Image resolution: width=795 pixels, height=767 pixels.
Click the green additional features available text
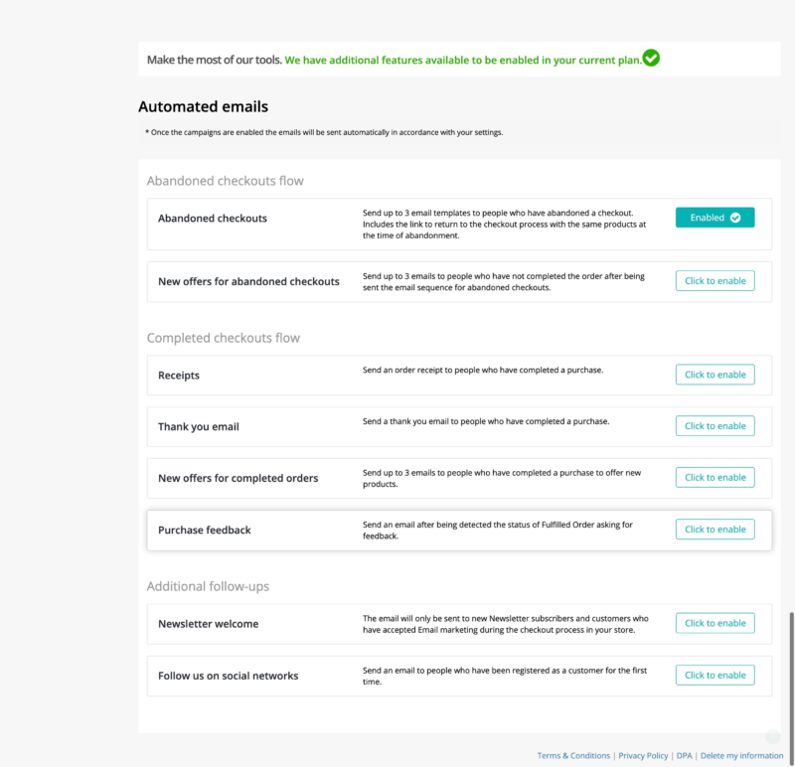pos(462,60)
